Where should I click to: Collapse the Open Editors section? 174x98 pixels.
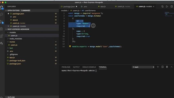(x=6, y=10)
